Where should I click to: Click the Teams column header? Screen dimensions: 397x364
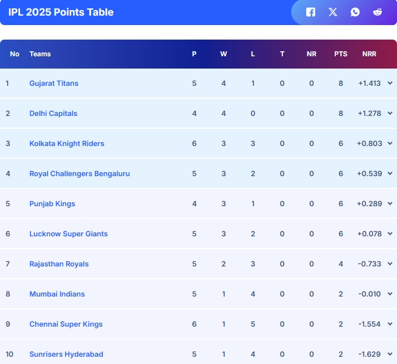[40, 54]
